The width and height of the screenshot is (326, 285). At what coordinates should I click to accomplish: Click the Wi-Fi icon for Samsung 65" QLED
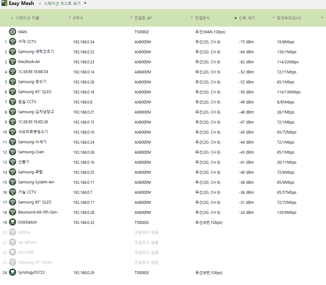pos(13,92)
